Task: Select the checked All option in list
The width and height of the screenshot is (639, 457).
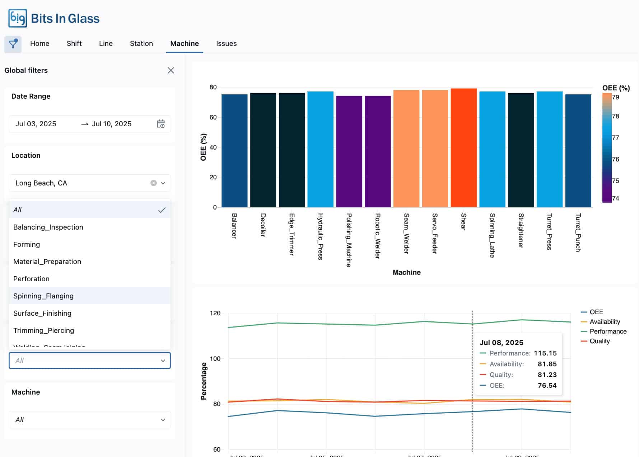Action: point(89,210)
